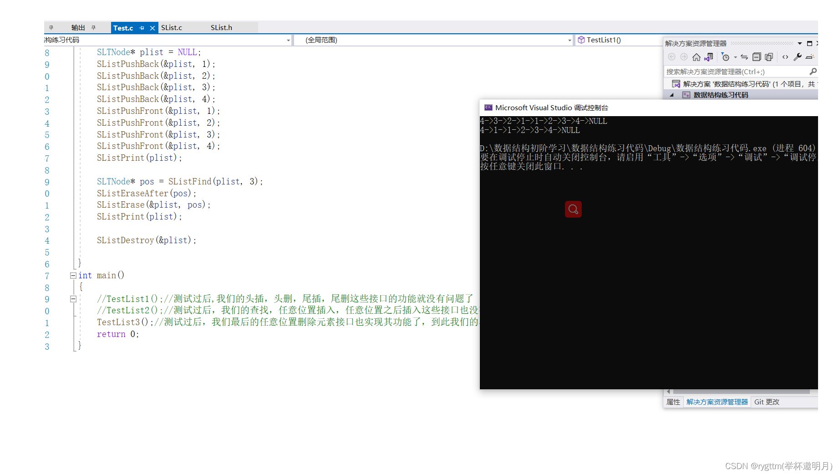Click the '按任意键关闭此窗口' console message
839x475 pixels.
click(532, 167)
